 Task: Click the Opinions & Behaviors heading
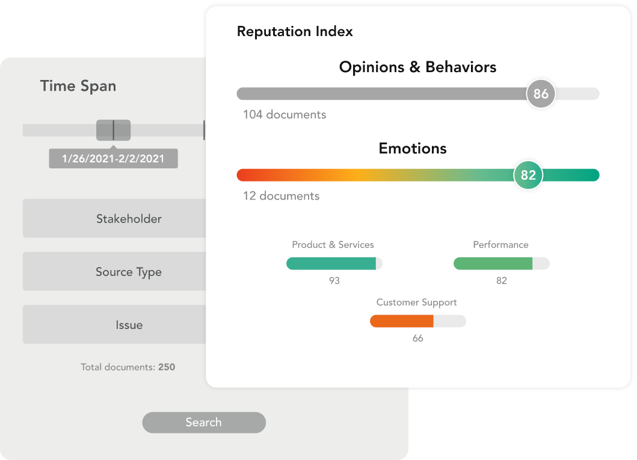coord(417,67)
